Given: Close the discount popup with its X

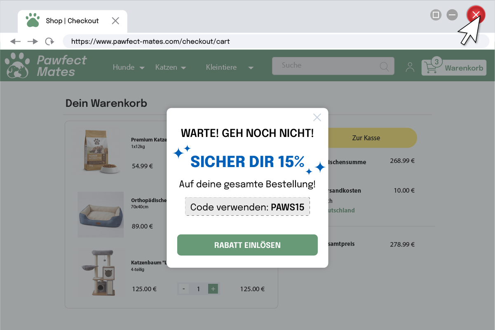Looking at the screenshot, I should point(317,118).
